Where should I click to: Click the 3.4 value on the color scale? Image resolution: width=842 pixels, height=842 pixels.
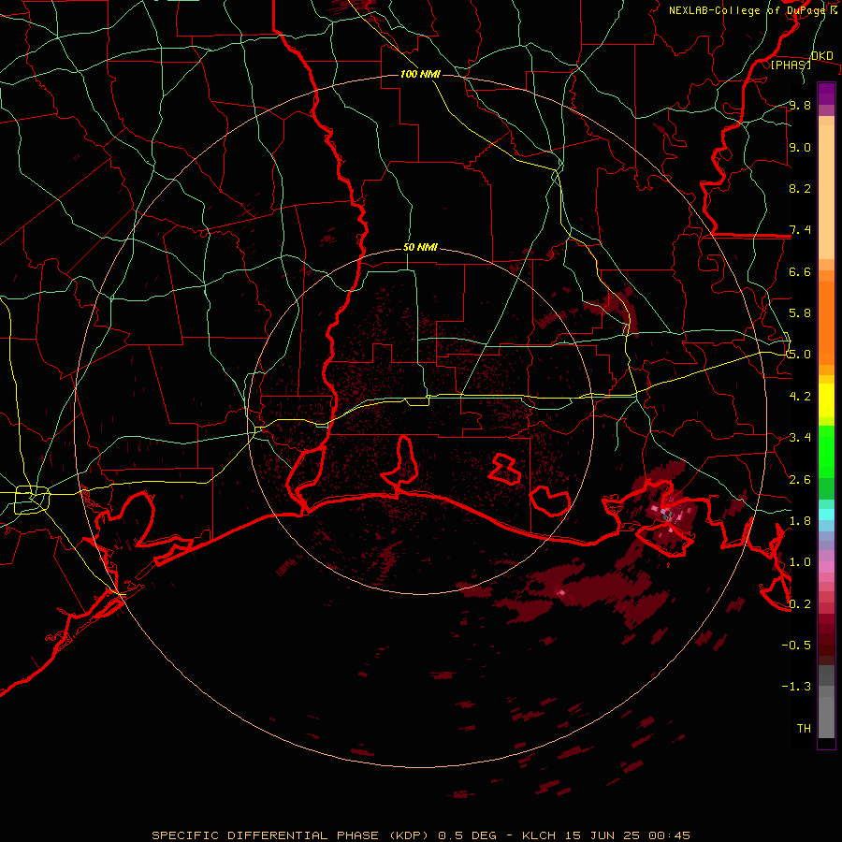click(800, 437)
